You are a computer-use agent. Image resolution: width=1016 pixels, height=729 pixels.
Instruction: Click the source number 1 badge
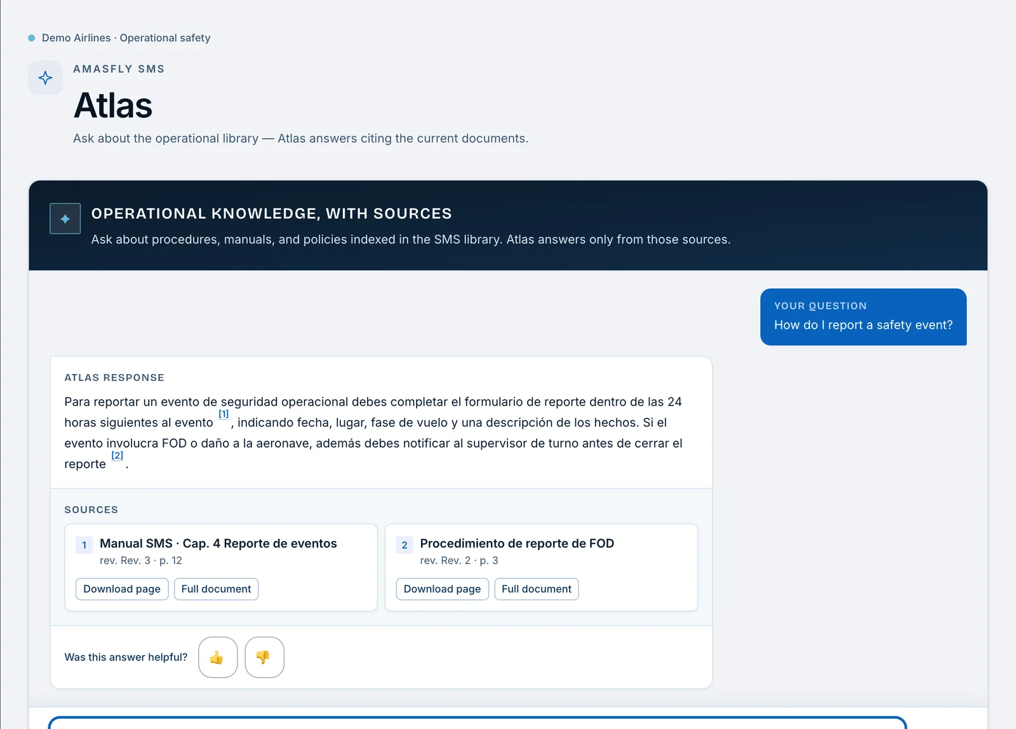84,545
